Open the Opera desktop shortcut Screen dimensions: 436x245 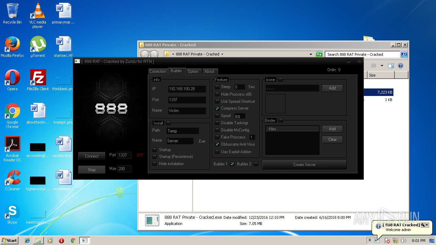click(x=12, y=80)
